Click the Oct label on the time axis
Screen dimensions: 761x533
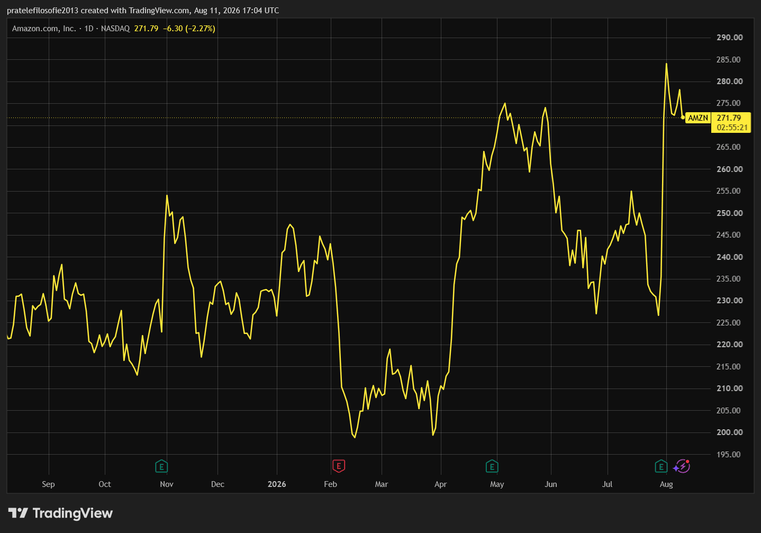(105, 484)
